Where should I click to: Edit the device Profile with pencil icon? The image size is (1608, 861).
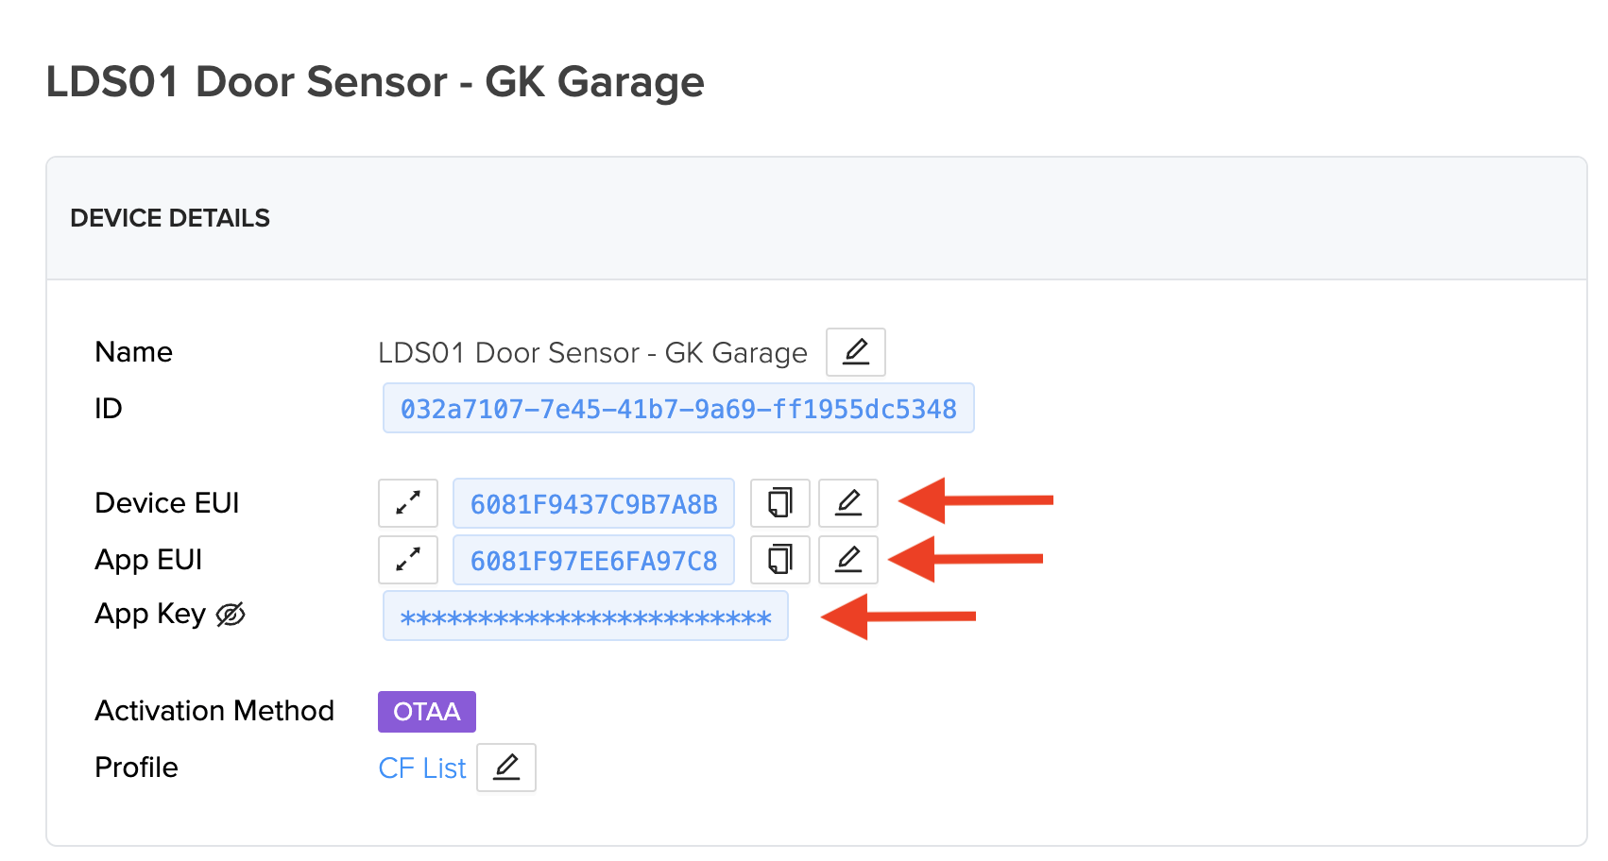505,768
